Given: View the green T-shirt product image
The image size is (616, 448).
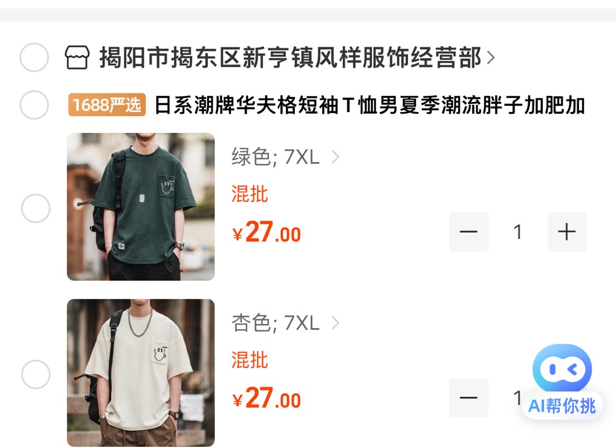Looking at the screenshot, I should 141,207.
